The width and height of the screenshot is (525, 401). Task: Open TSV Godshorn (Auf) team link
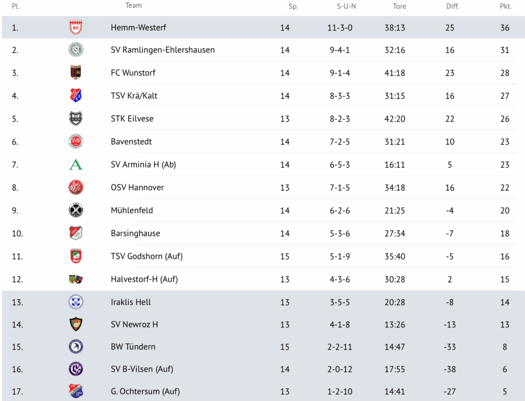pyautogui.click(x=147, y=256)
